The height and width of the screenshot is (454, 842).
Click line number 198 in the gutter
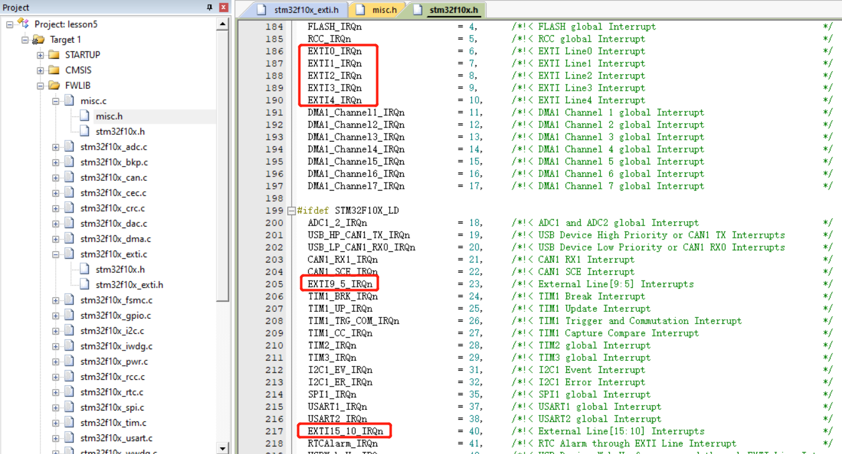[275, 199]
